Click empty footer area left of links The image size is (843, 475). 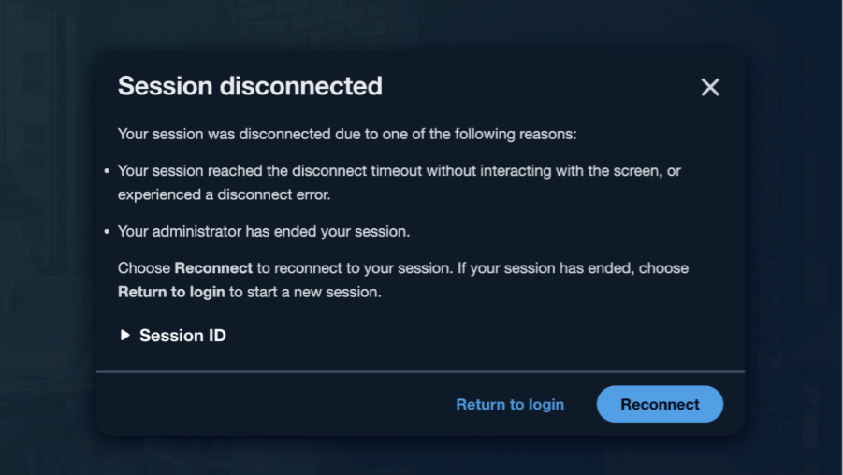coord(271,404)
